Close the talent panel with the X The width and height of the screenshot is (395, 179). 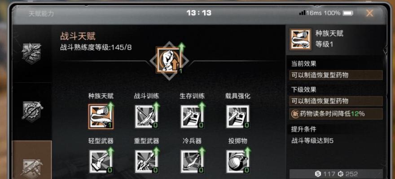(369, 13)
